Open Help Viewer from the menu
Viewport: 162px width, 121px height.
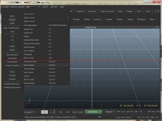click(x=45, y=72)
